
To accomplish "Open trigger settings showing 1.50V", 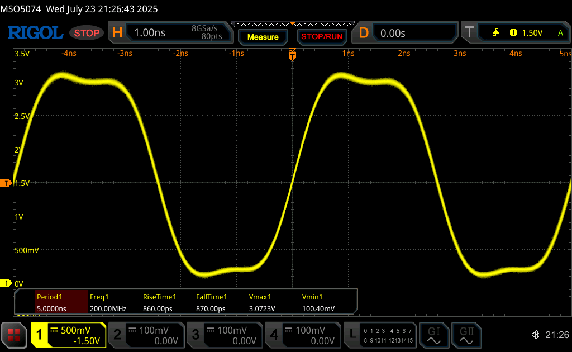I will (517, 33).
